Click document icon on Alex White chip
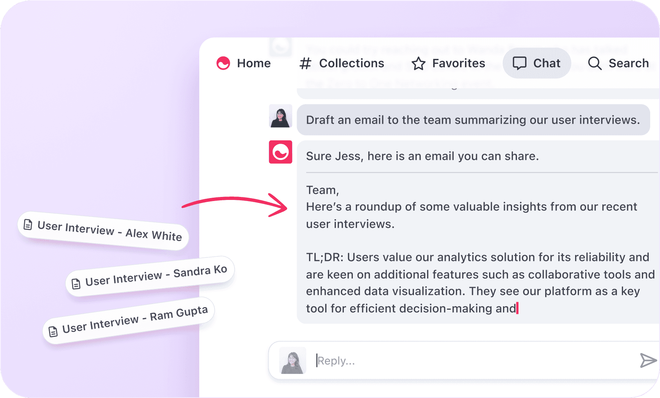The height and width of the screenshot is (398, 660). tap(28, 224)
